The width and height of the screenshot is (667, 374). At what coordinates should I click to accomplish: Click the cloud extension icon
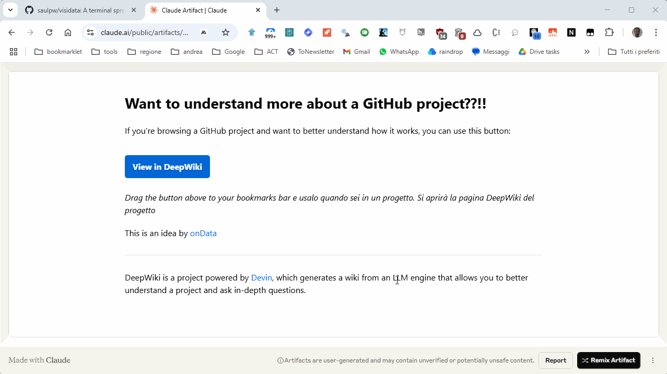pos(477,32)
